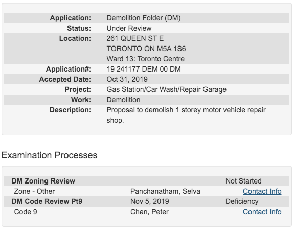Screen dimensions: 294x229
Task: Click the Demolition Folder (DM) value
Action: click(144, 18)
